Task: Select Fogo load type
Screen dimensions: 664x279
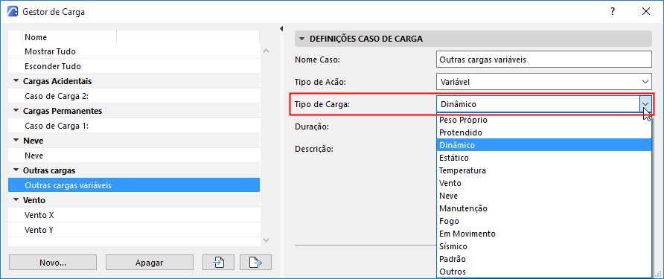Action: click(x=543, y=221)
